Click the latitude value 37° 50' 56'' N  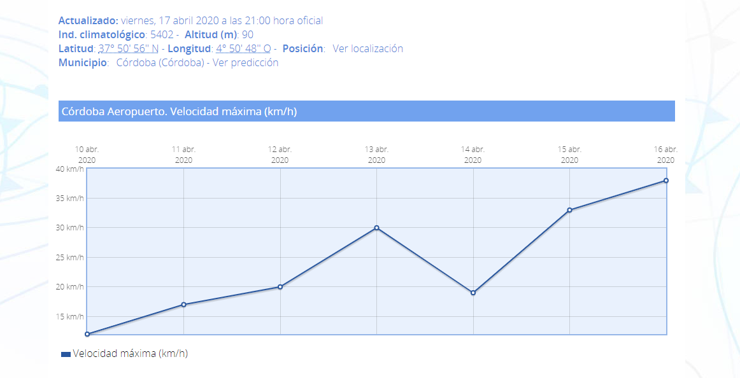pyautogui.click(x=129, y=48)
